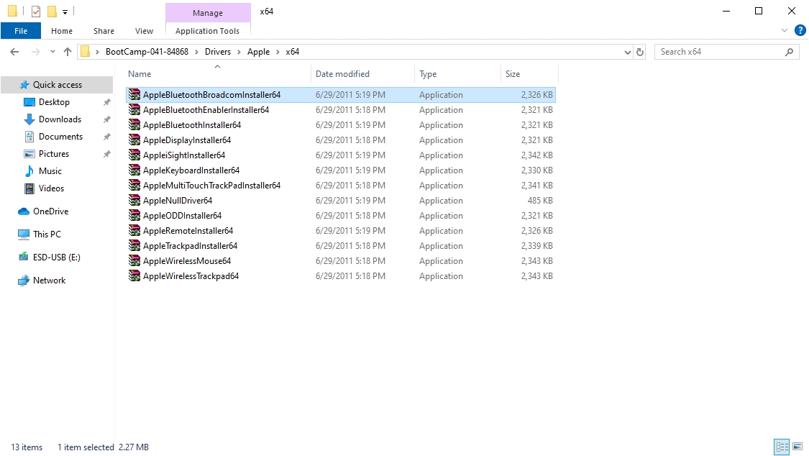Expand chevron after Drivers in path
Viewport: 809px width, 456px height.
coord(239,52)
